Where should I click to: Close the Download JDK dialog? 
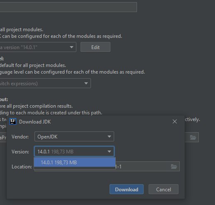[x=175, y=121]
